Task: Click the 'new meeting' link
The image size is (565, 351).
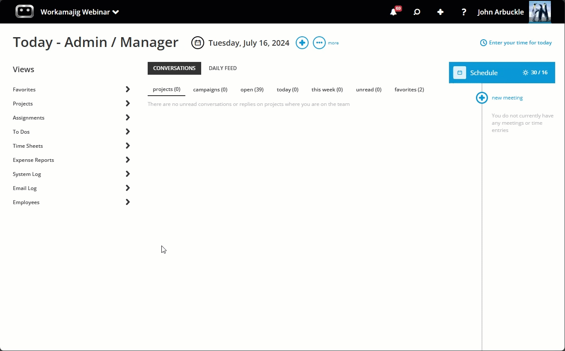Action: pos(507,98)
